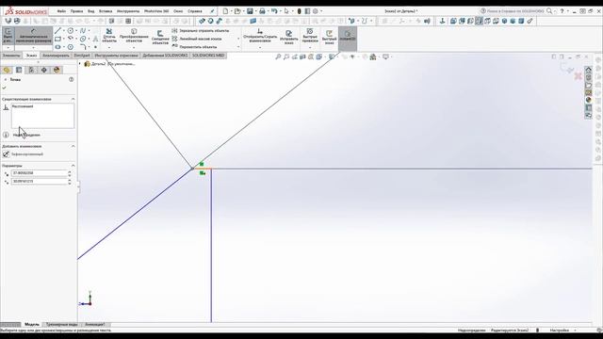The width and height of the screenshot is (603, 339).
Task: Click Zoom to Fit icon in view toolbar
Action: pyautogui.click(x=278, y=56)
